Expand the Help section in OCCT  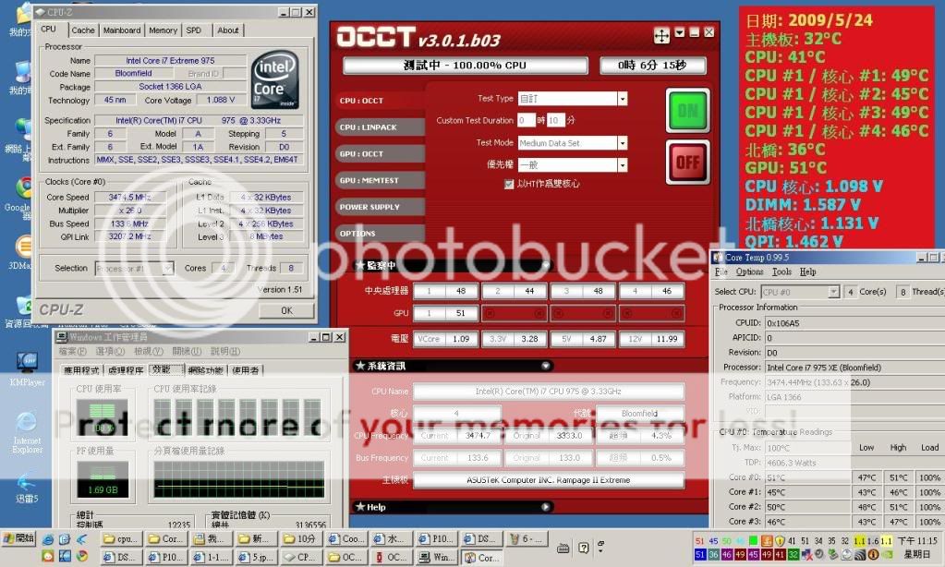tap(546, 507)
